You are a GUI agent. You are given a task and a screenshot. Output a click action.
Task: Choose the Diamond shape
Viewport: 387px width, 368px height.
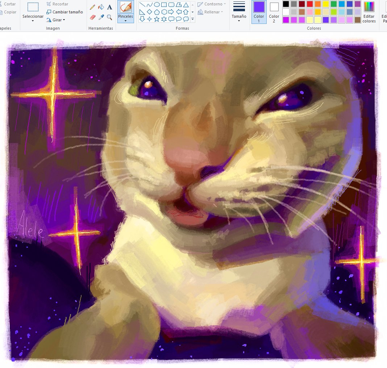tap(149, 12)
